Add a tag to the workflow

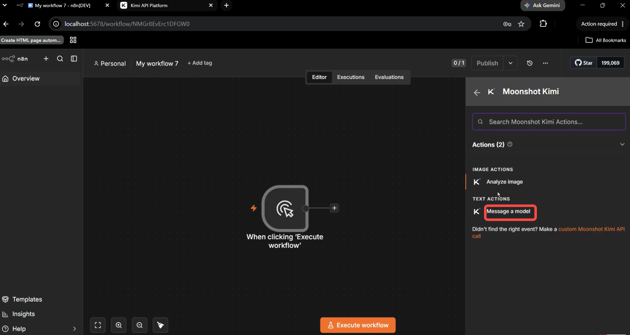click(x=200, y=63)
